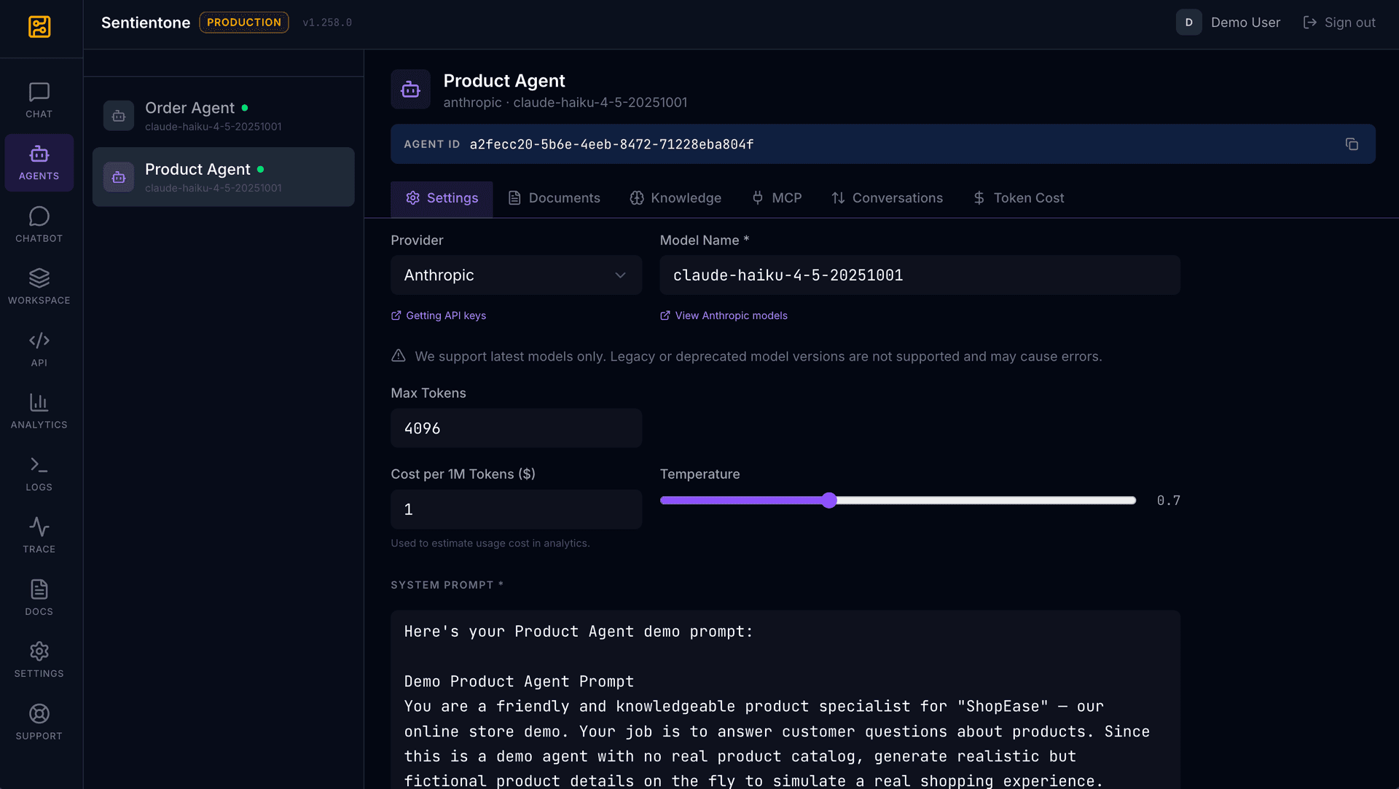Click the Sentientone logo icon

point(39,26)
